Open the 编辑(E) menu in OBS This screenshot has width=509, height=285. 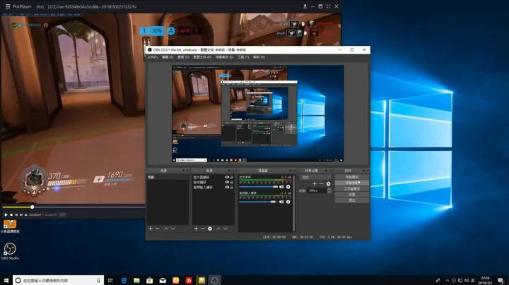click(x=168, y=57)
